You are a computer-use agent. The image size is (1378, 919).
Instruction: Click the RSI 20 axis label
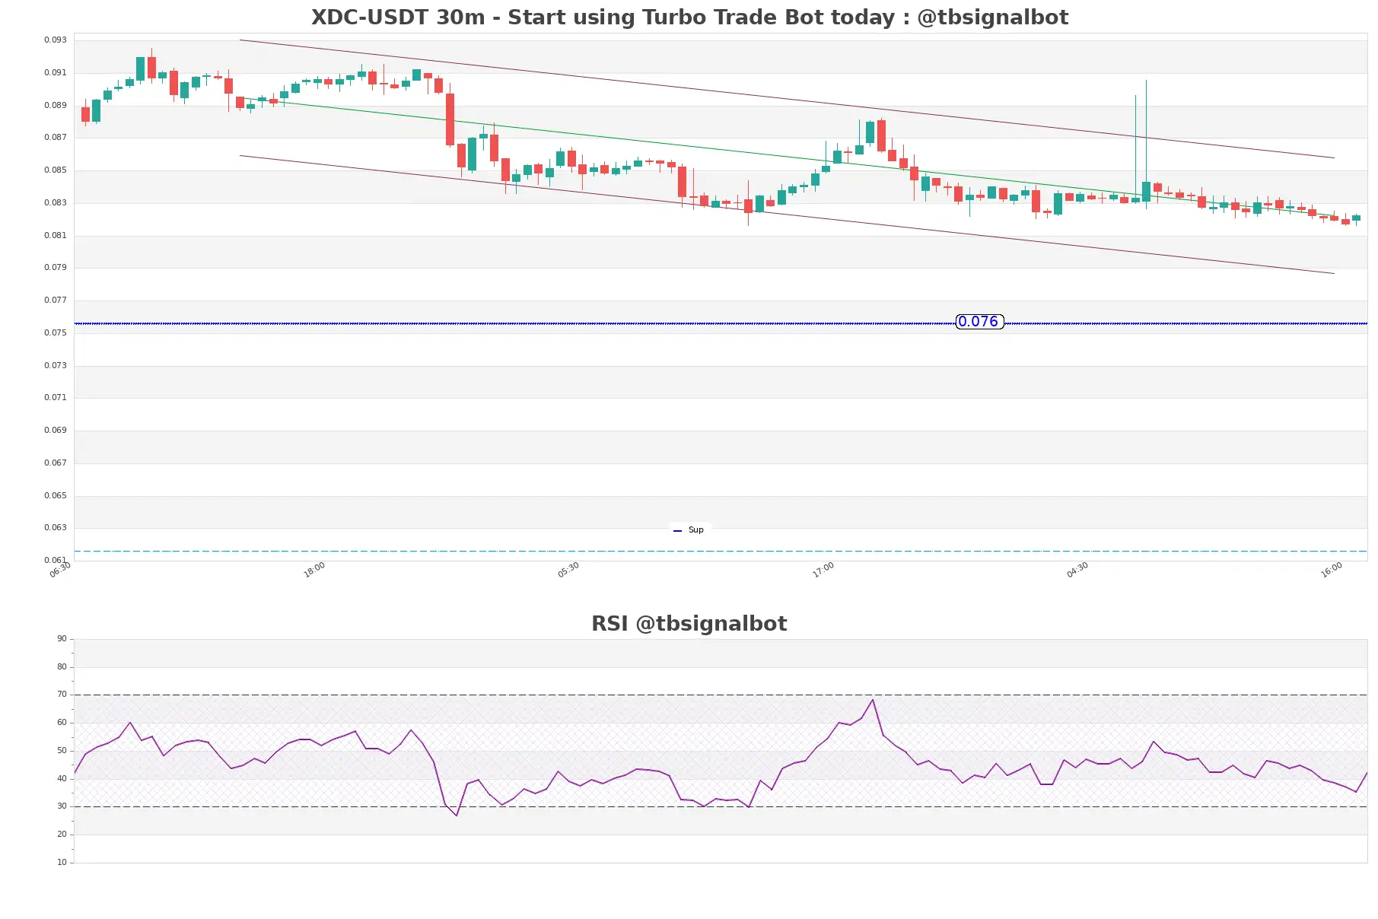(x=62, y=835)
